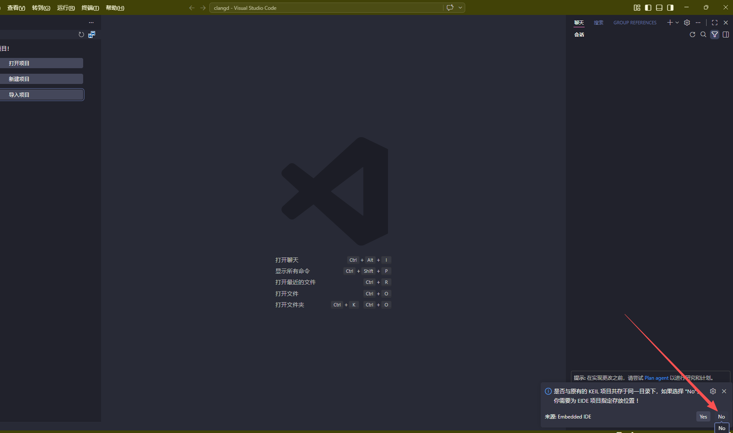Open the 查看(V) menu
This screenshot has width=733, height=433.
[x=16, y=8]
